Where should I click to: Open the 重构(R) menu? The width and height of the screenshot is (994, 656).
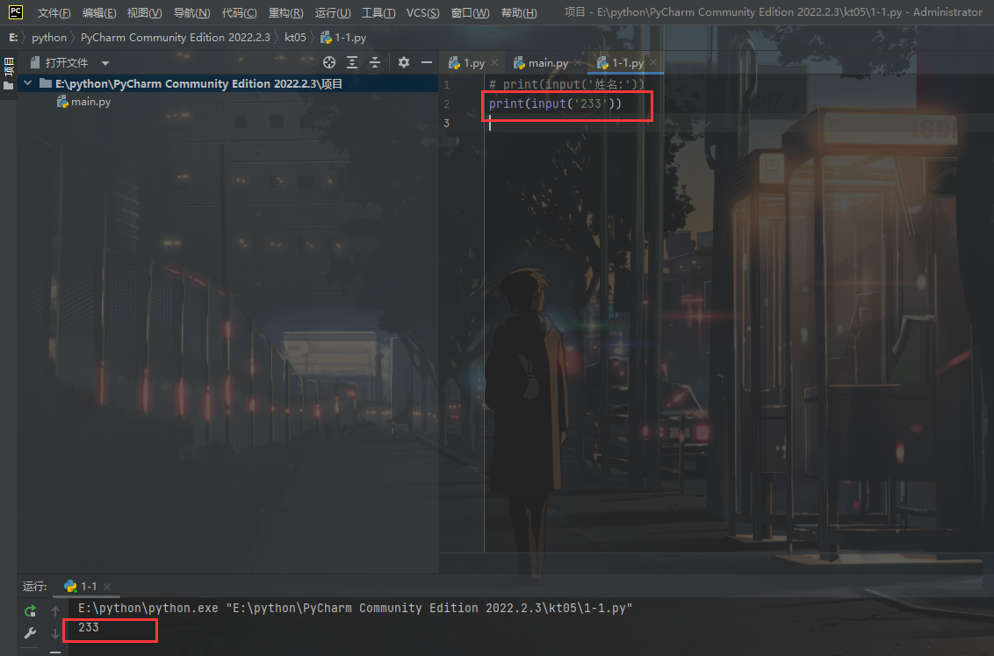coord(285,12)
